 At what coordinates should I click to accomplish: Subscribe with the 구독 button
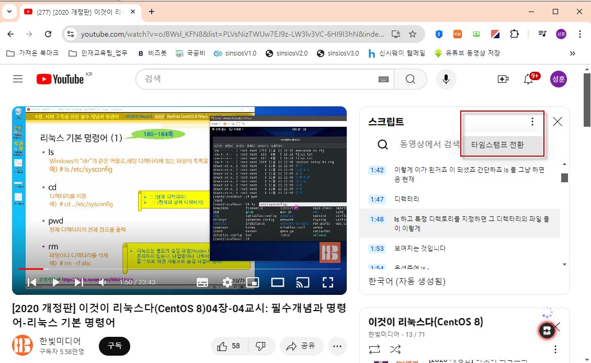click(x=115, y=346)
